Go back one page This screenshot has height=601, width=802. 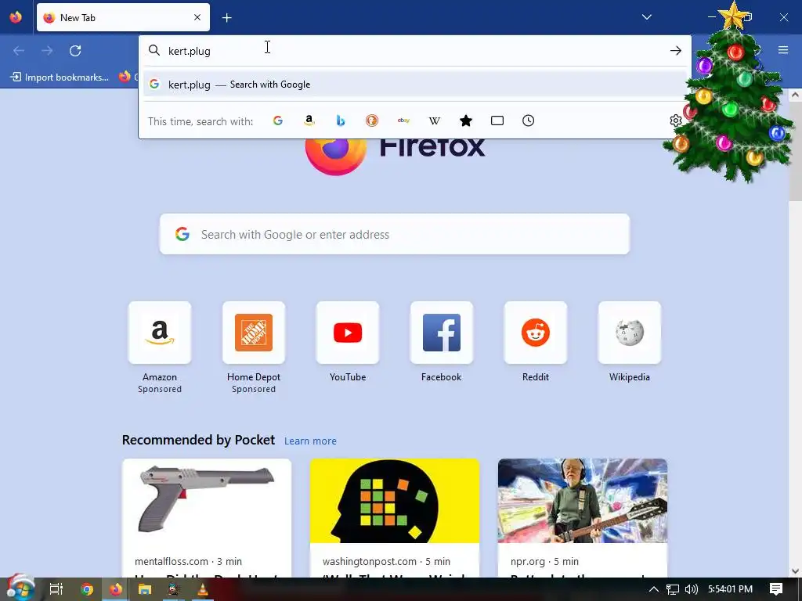19,51
